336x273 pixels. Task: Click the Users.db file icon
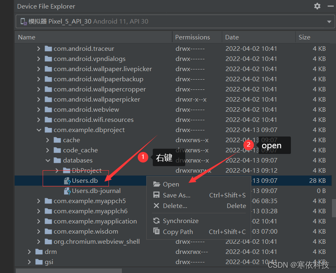click(67, 181)
